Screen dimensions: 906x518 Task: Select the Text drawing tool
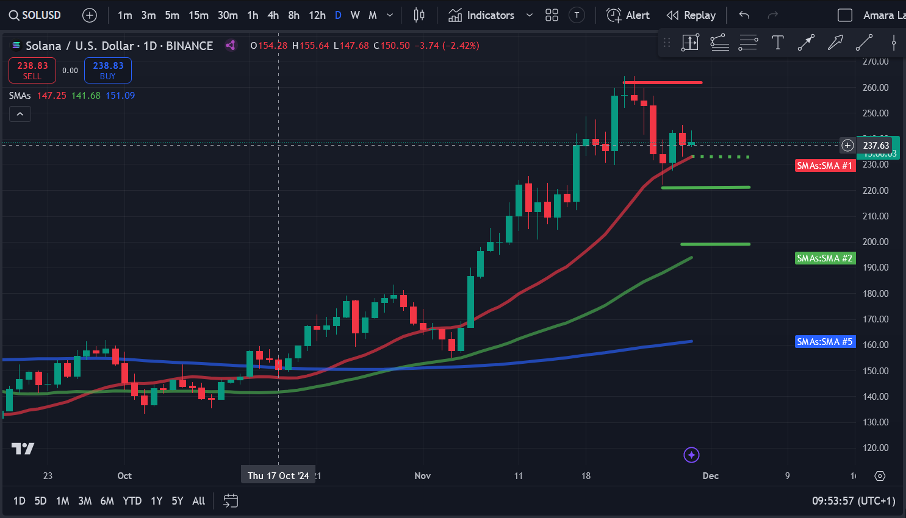[x=778, y=43]
